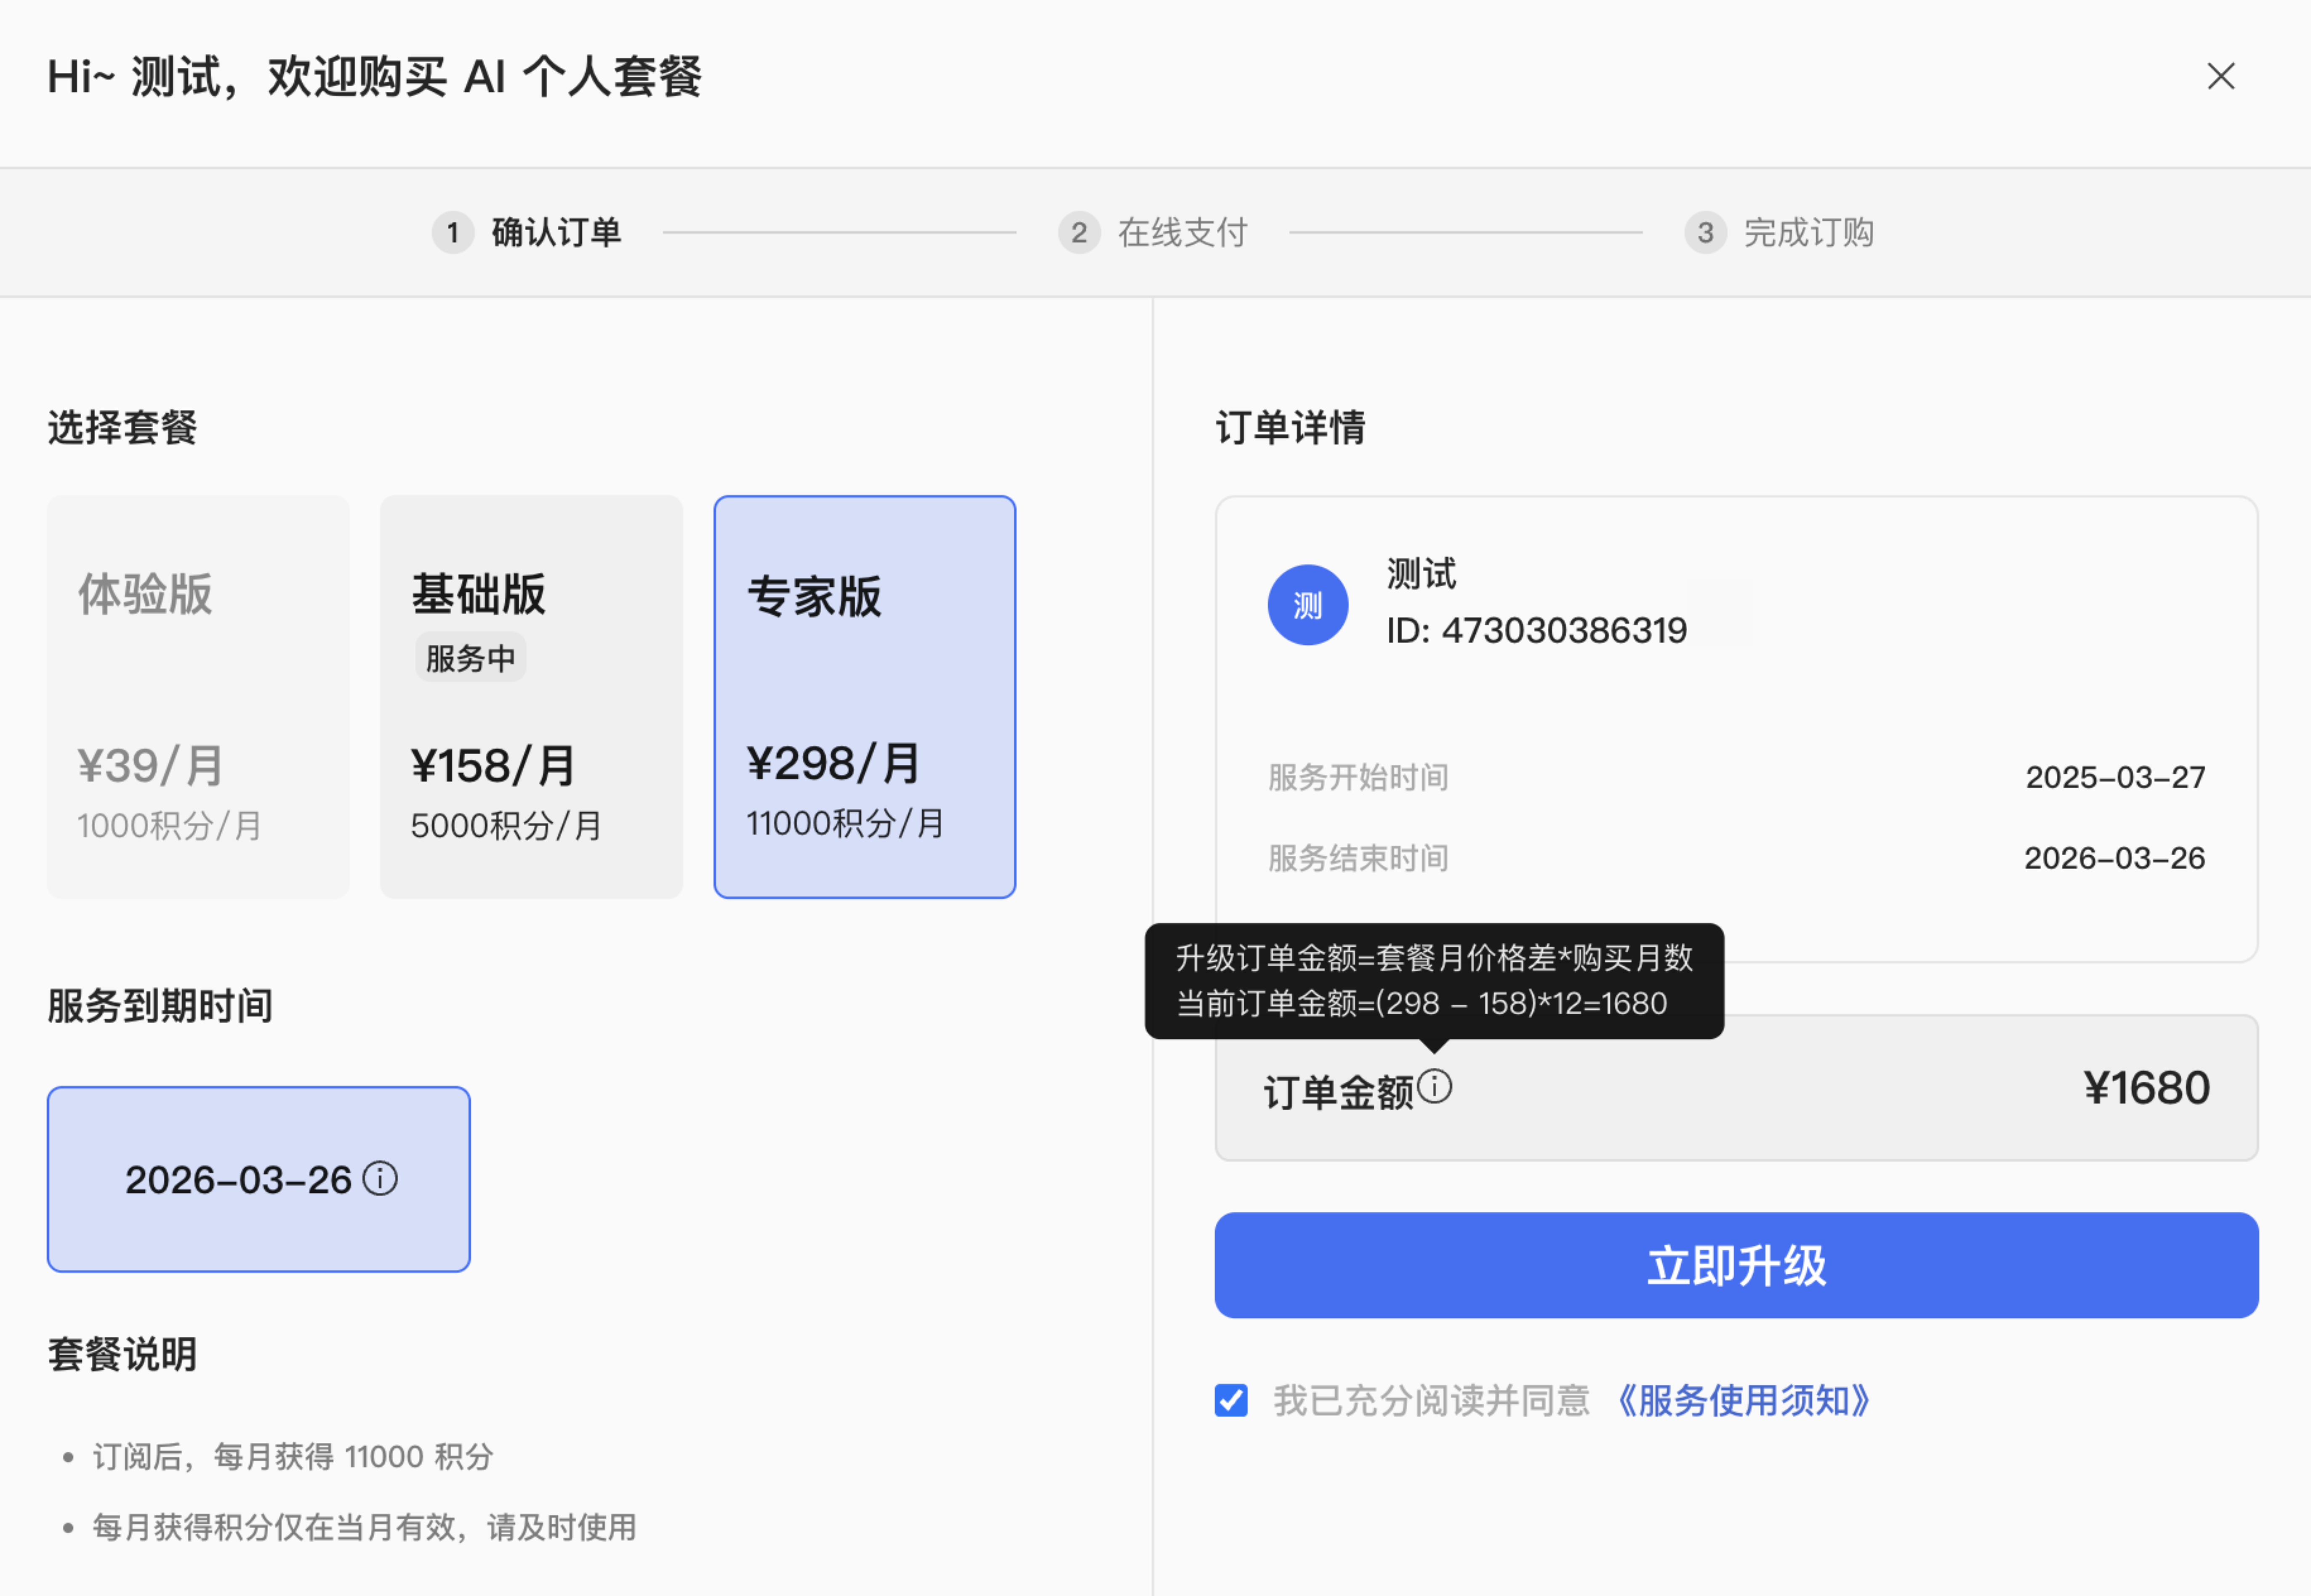Click the username 测试 in order details
Viewport: 2311px width, 1596px height.
(x=1421, y=574)
